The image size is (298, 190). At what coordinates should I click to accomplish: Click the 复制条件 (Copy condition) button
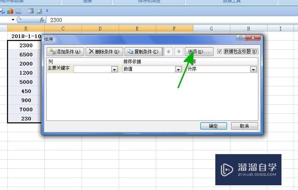coord(143,52)
